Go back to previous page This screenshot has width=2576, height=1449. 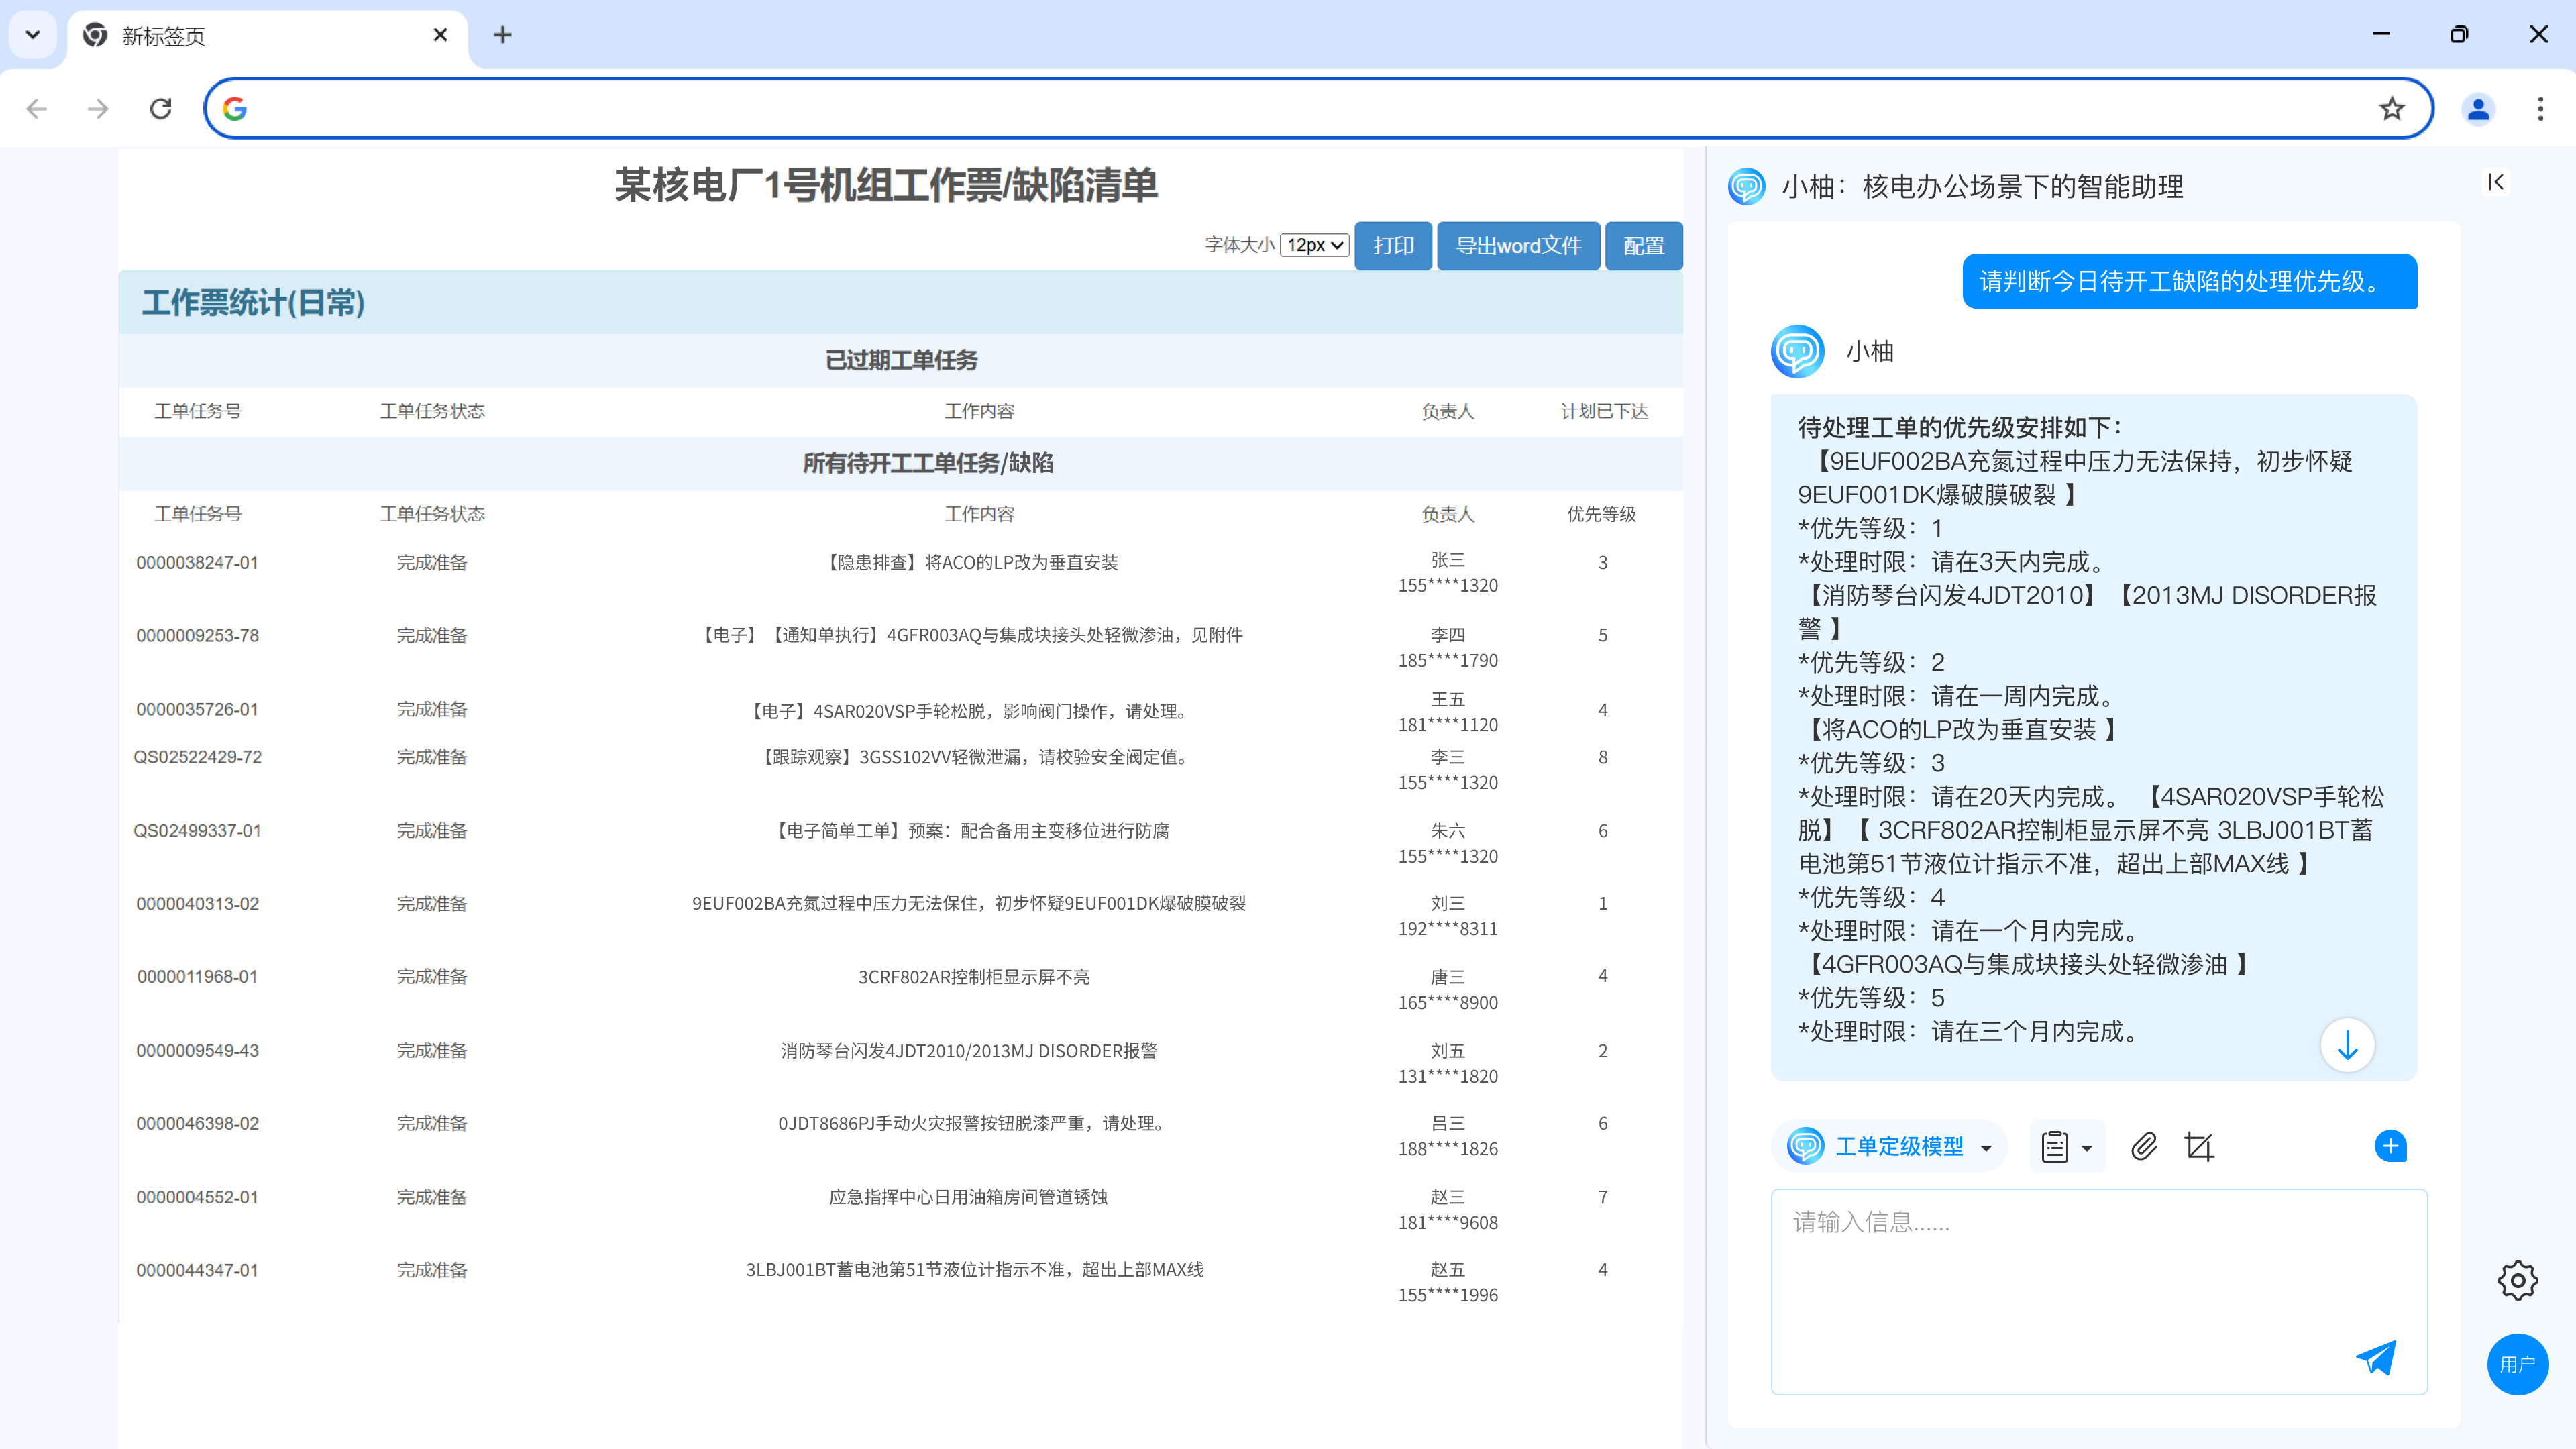(37, 108)
